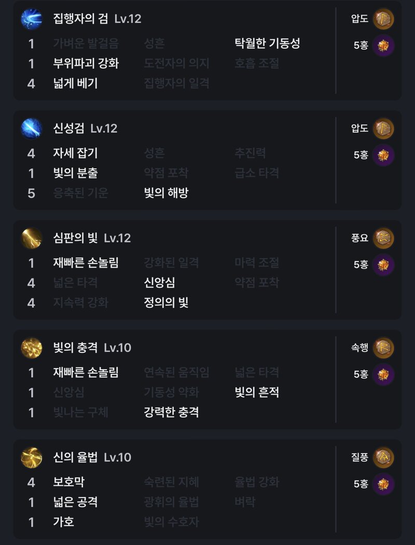This screenshot has height=545, width=415.
Task: Click the 심판의 빛 skill icon
Action: [32, 238]
